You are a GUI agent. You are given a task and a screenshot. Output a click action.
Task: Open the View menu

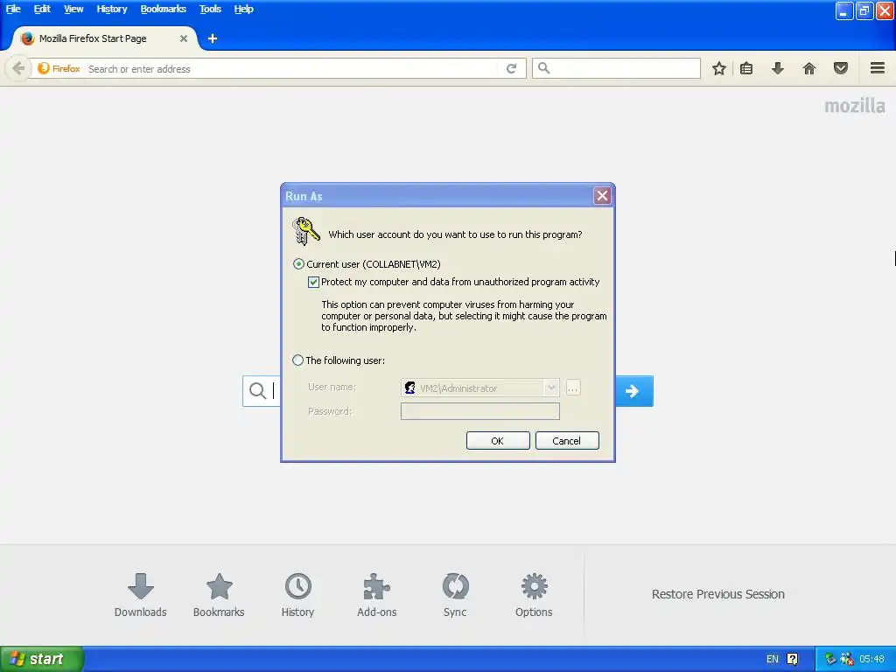pyautogui.click(x=73, y=9)
